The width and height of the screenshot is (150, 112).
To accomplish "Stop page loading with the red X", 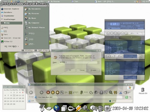I will [48, 93].
